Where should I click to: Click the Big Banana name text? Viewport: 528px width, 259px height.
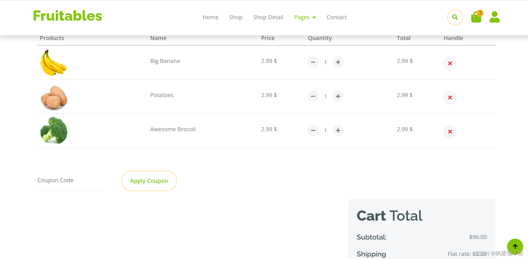[165, 61]
